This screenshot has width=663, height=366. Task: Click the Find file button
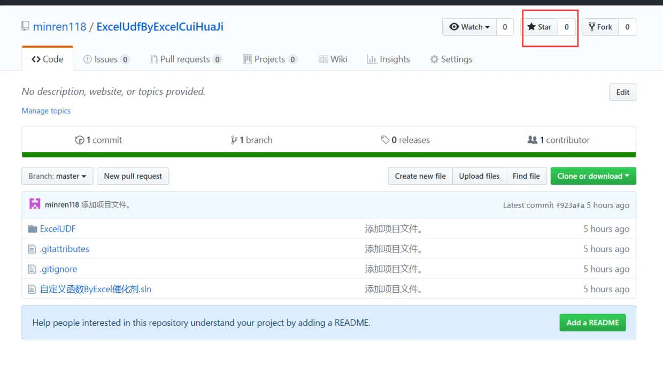tap(526, 176)
